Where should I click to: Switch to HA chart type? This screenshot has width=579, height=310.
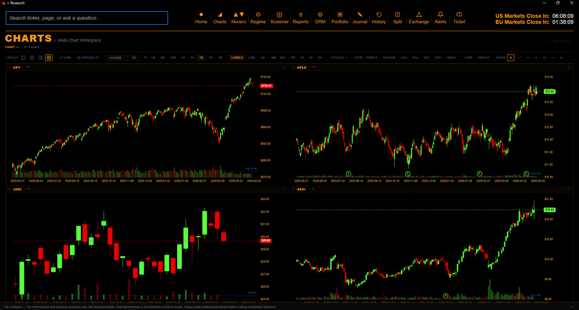point(263,57)
